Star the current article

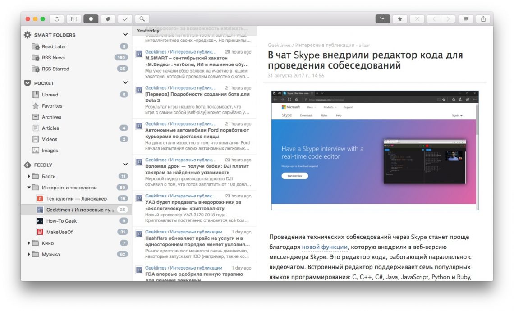click(x=399, y=19)
